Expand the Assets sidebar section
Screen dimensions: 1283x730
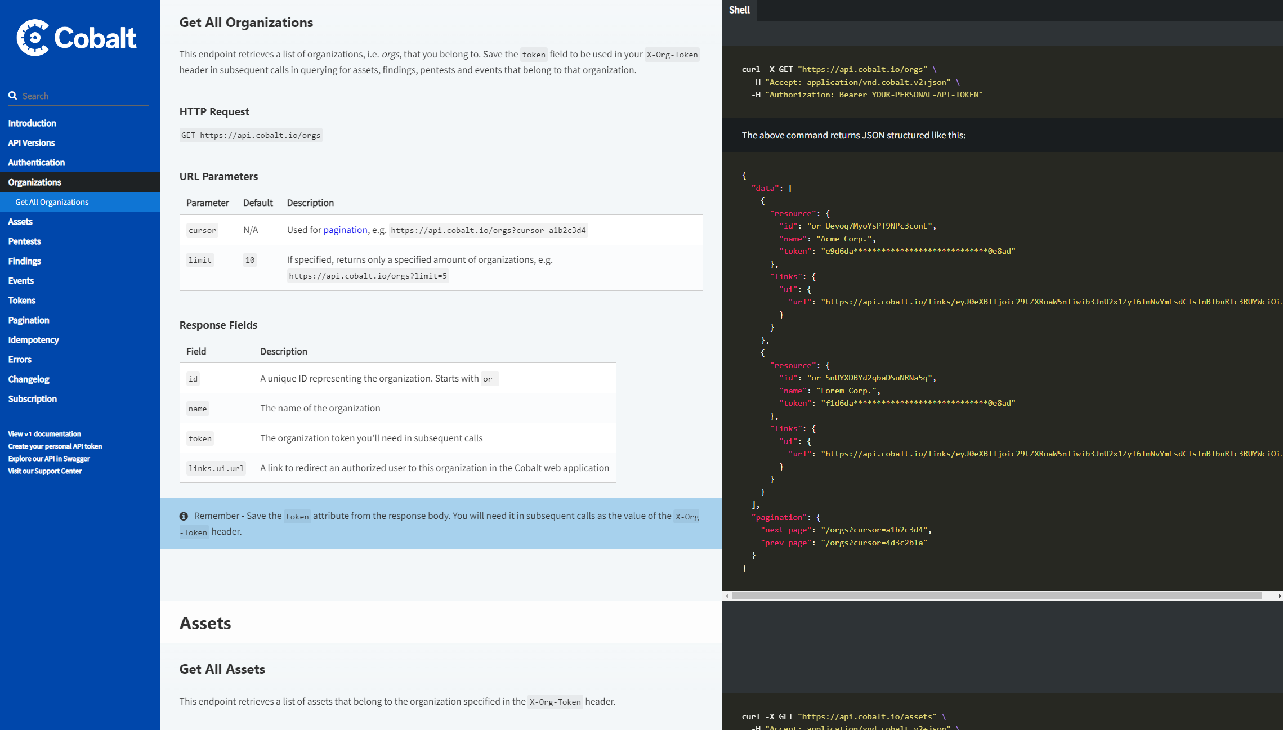tap(20, 222)
